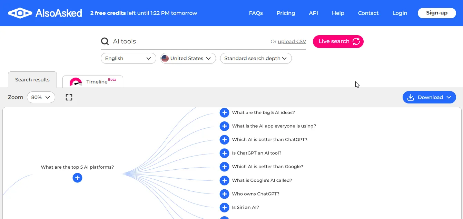Open the Standard search depth dropdown
Image resolution: width=463 pixels, height=219 pixels.
click(256, 58)
